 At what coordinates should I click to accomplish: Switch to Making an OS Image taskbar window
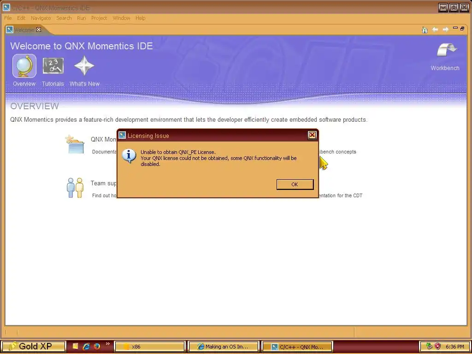coord(223,347)
